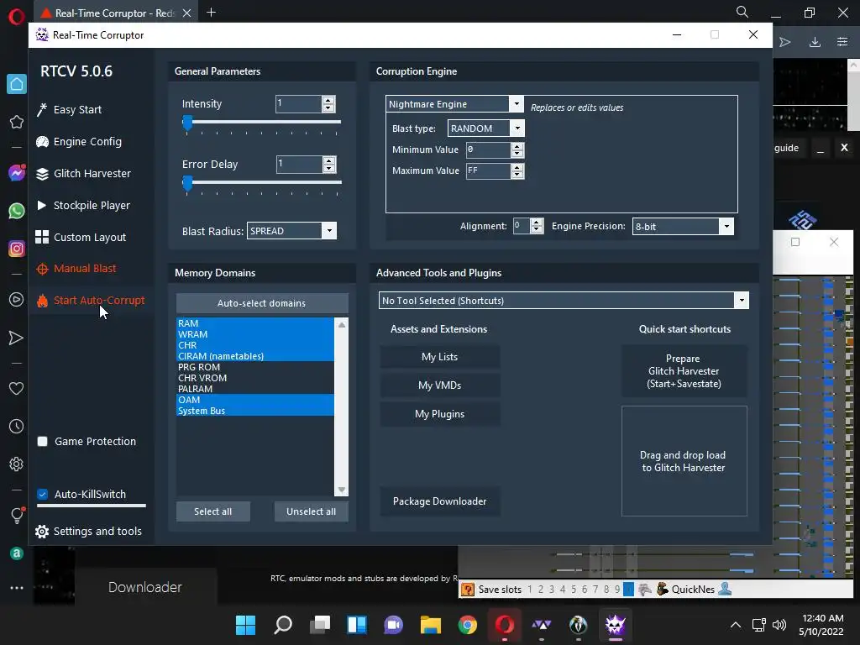Open Glitch Harvester panel

pos(92,173)
